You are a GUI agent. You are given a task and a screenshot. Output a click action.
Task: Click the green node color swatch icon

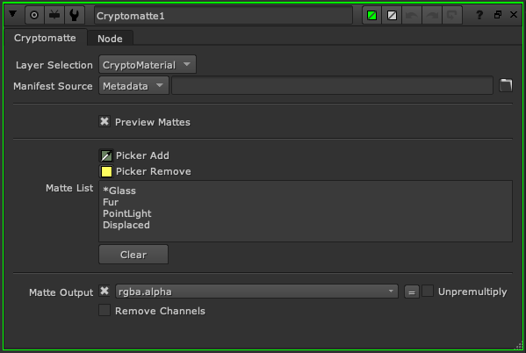[x=371, y=15]
